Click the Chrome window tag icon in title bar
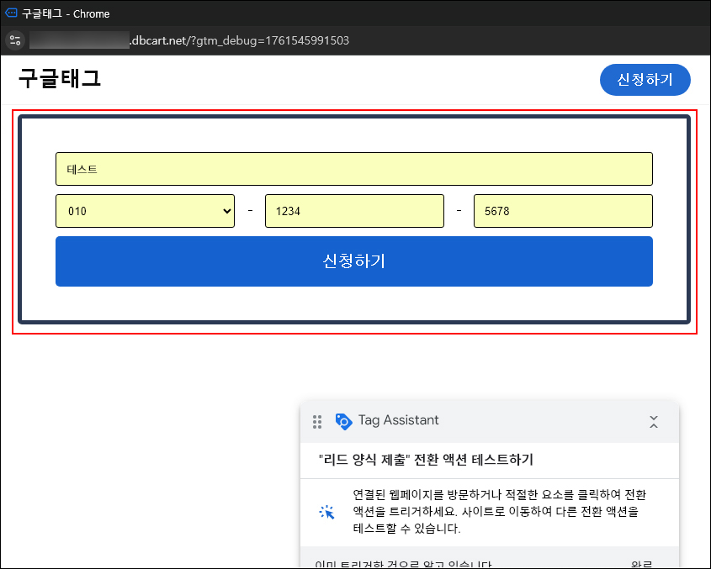 point(11,13)
